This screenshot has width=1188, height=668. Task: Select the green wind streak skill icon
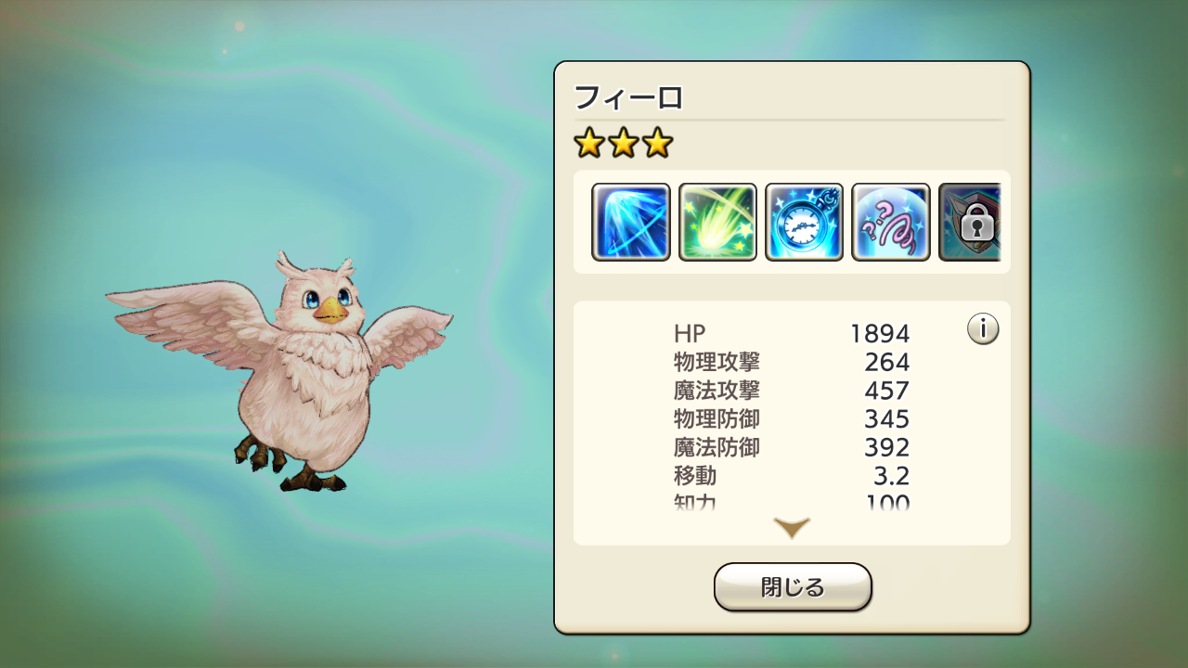pos(717,223)
